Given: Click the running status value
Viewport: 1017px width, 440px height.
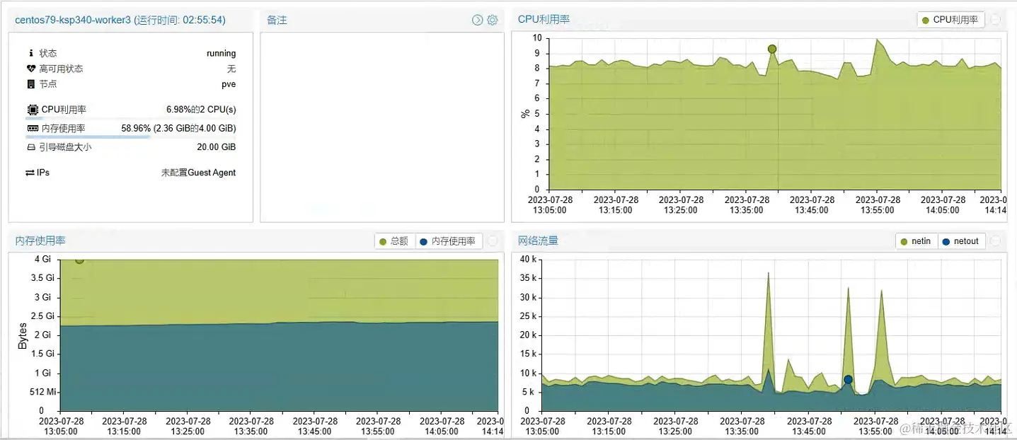Looking at the screenshot, I should click(x=221, y=54).
